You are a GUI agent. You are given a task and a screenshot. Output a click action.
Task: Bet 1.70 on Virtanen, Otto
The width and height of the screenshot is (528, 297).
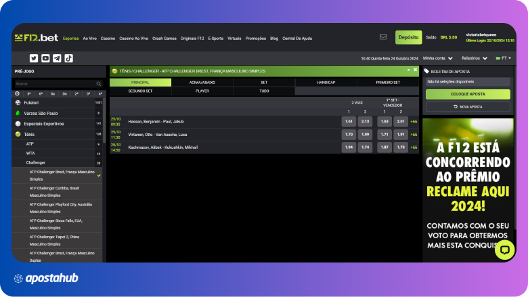click(x=349, y=135)
